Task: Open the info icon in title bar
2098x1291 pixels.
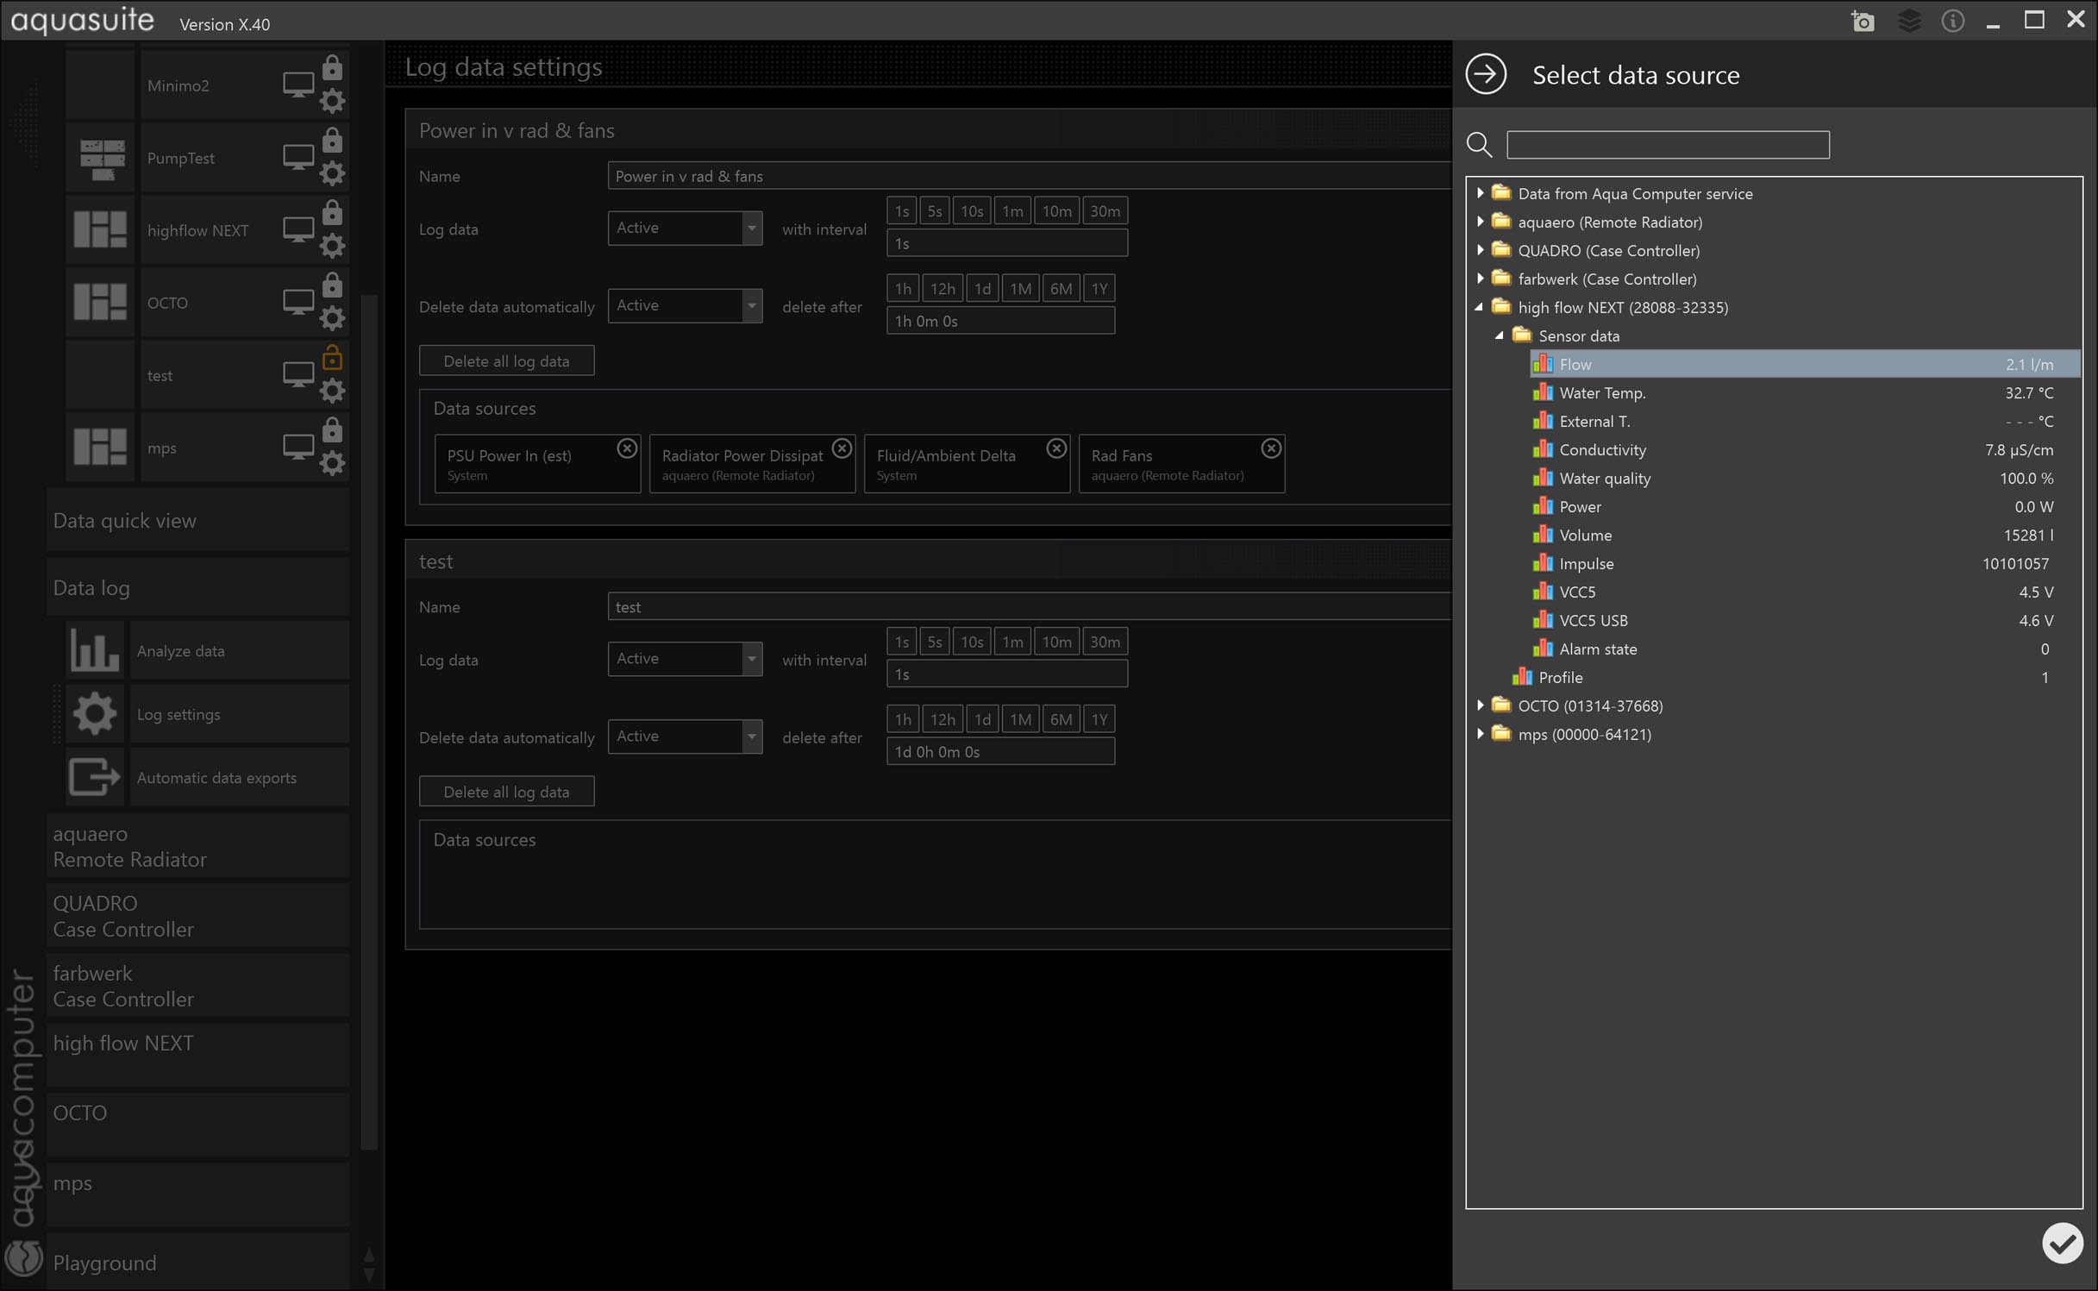Action: tap(1952, 21)
